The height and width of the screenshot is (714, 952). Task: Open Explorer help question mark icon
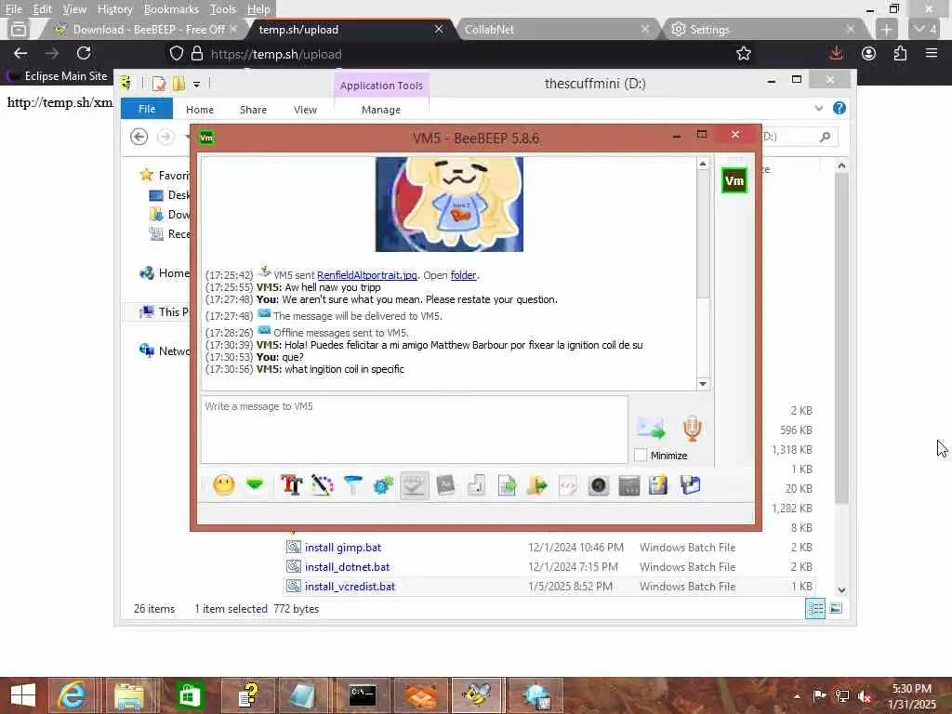[x=840, y=108]
